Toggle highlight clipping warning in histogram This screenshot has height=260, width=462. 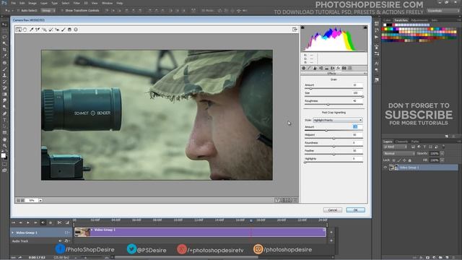pyautogui.click(x=365, y=27)
